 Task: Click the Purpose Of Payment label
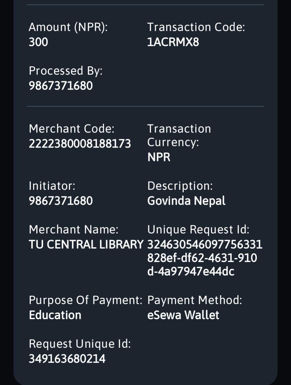tap(85, 300)
